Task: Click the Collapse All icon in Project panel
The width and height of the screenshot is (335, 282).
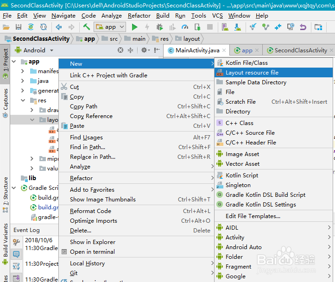Action: (x=130, y=50)
